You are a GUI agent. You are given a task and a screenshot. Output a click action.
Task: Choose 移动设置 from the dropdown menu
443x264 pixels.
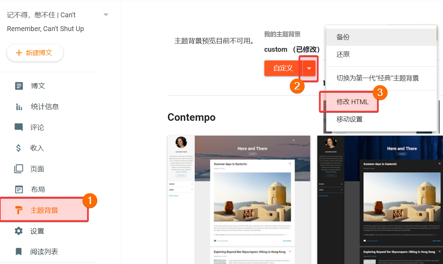click(350, 119)
